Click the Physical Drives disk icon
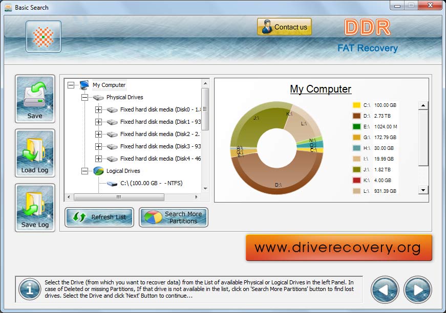The height and width of the screenshot is (313, 446). (98, 98)
